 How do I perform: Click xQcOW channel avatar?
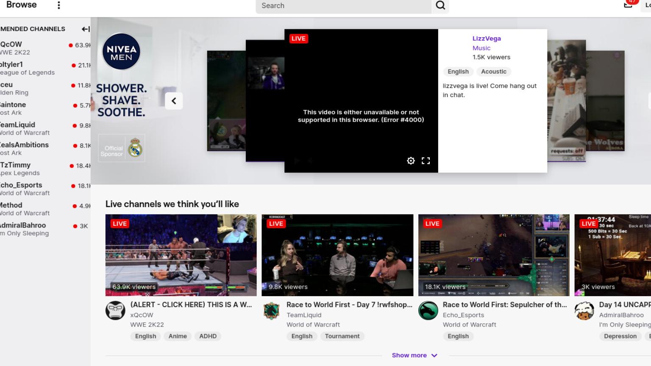115,311
